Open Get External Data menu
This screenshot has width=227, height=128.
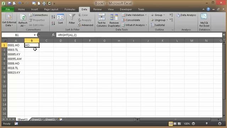point(9,20)
